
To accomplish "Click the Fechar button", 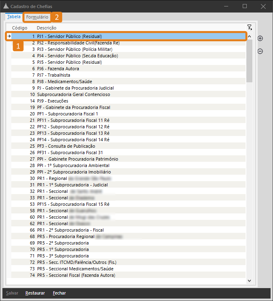I will coord(59,293).
